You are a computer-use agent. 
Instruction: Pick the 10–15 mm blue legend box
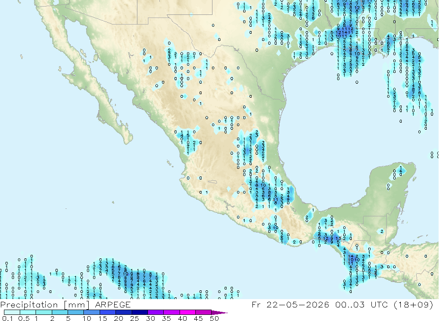tap(92, 312)
